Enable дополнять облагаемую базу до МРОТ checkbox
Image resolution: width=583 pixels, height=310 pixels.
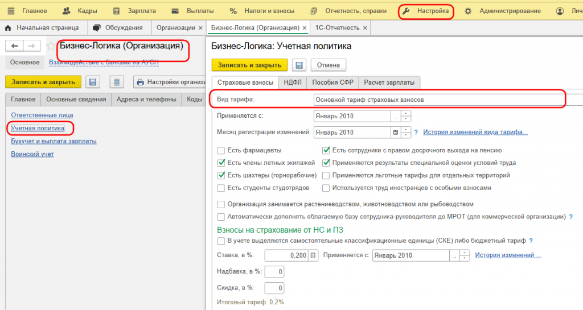pyautogui.click(x=221, y=217)
